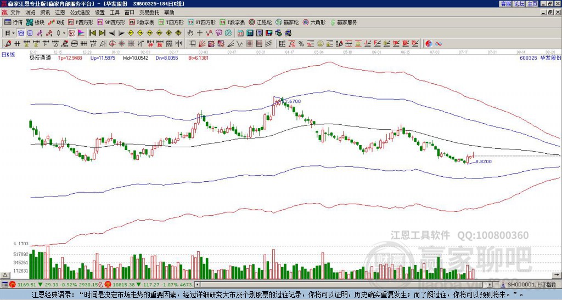
Task: Click the truck icon in toolbar
Action: coord(288,33)
